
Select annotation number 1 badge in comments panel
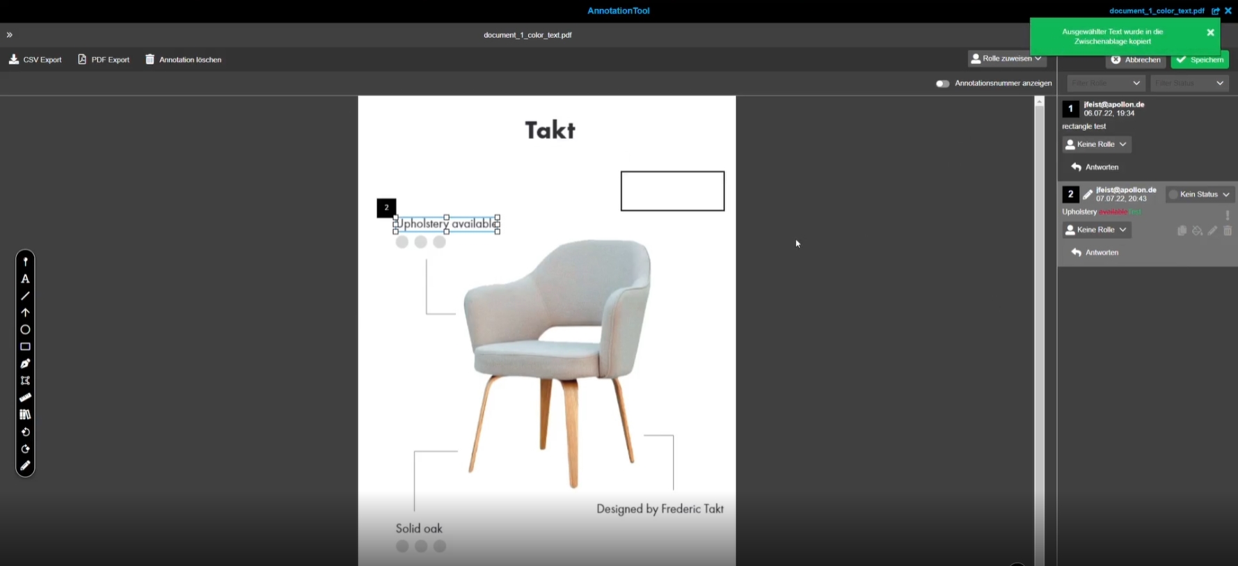[1070, 109]
